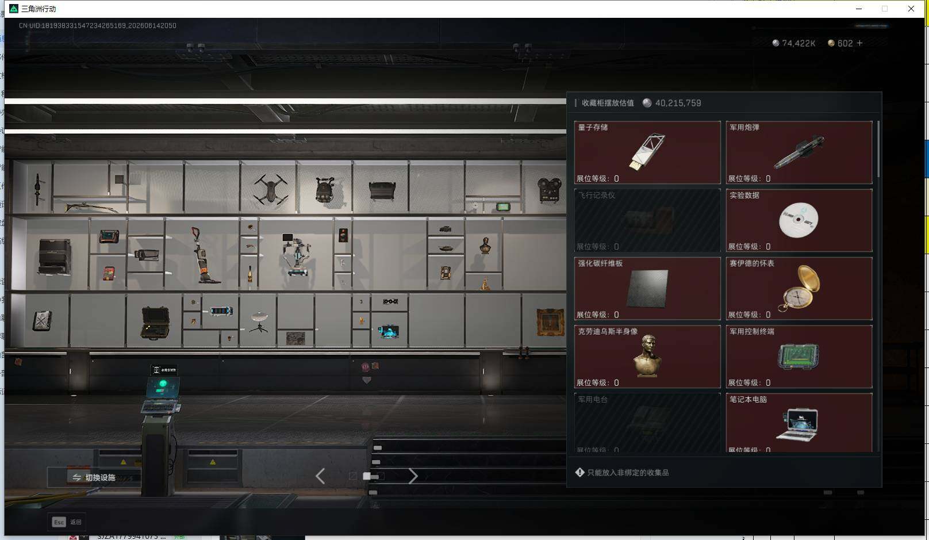929x540 pixels.
Task: Select the dimmed 飞行记录仪 card
Action: (x=647, y=220)
